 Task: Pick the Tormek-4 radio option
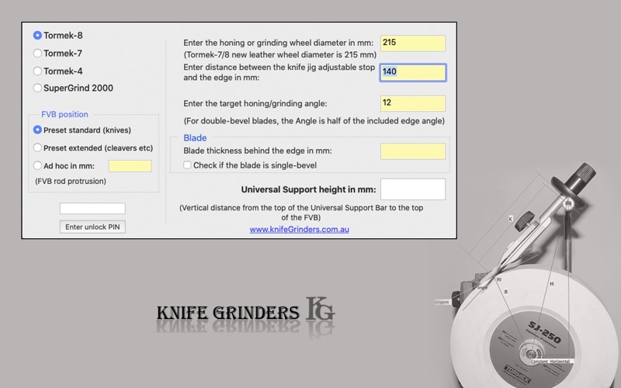coord(37,71)
